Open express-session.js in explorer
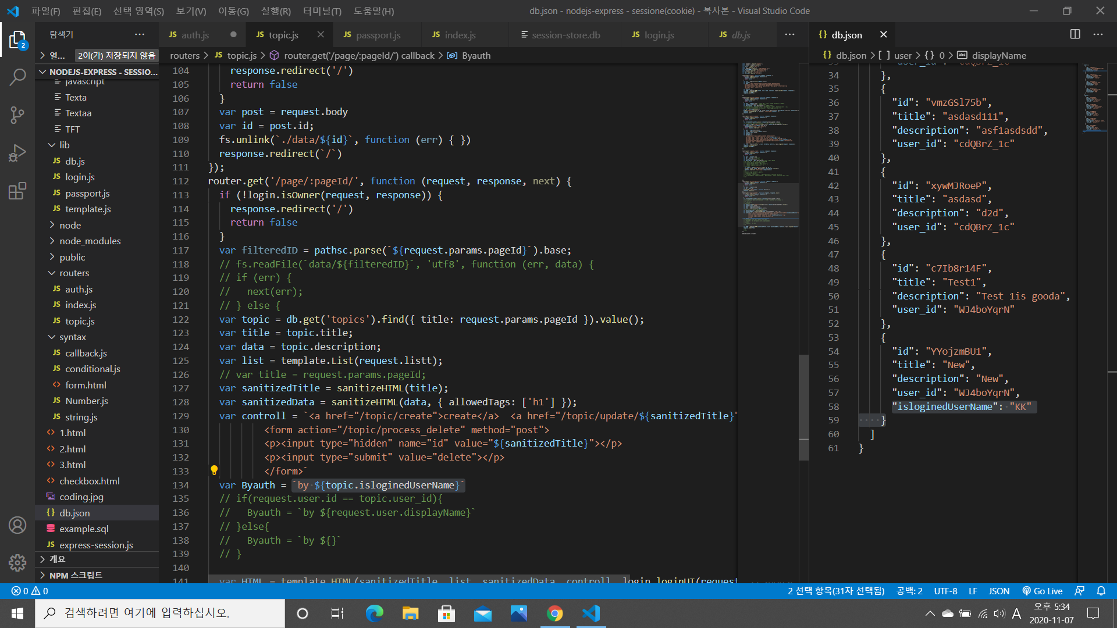This screenshot has width=1117, height=628. tap(96, 545)
